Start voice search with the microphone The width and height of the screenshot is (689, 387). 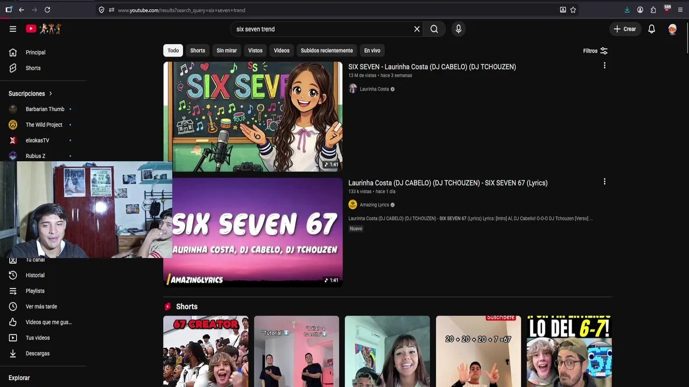[x=459, y=29]
